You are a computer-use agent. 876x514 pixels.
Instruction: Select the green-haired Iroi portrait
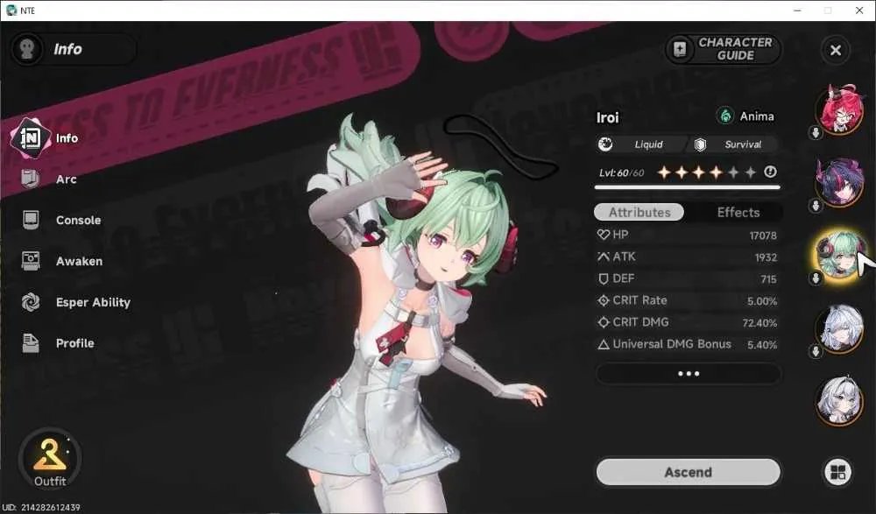(839, 255)
